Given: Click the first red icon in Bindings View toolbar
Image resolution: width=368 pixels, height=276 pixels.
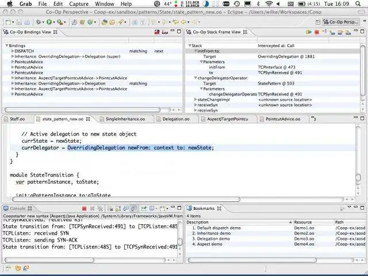Looking at the screenshot, I should (157, 32).
